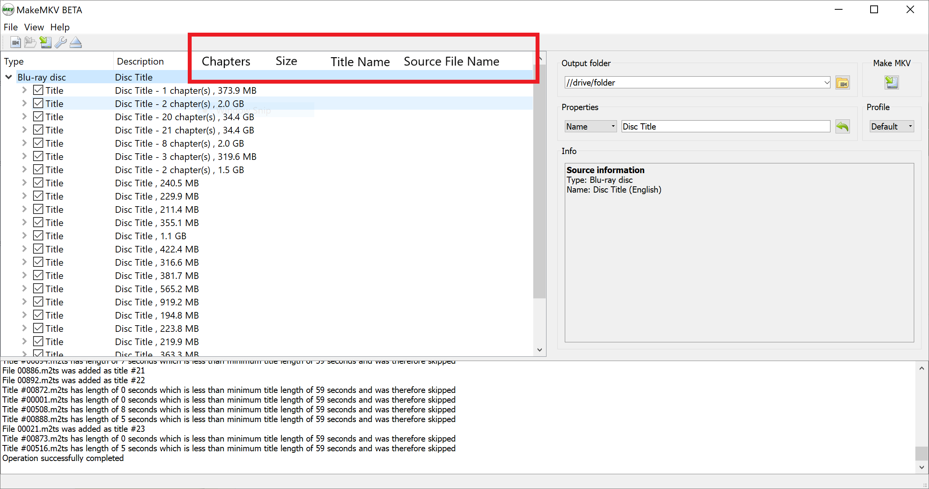This screenshot has height=489, width=929.
Task: Expand the 355.1 MB title row
Action: pyautogui.click(x=24, y=223)
